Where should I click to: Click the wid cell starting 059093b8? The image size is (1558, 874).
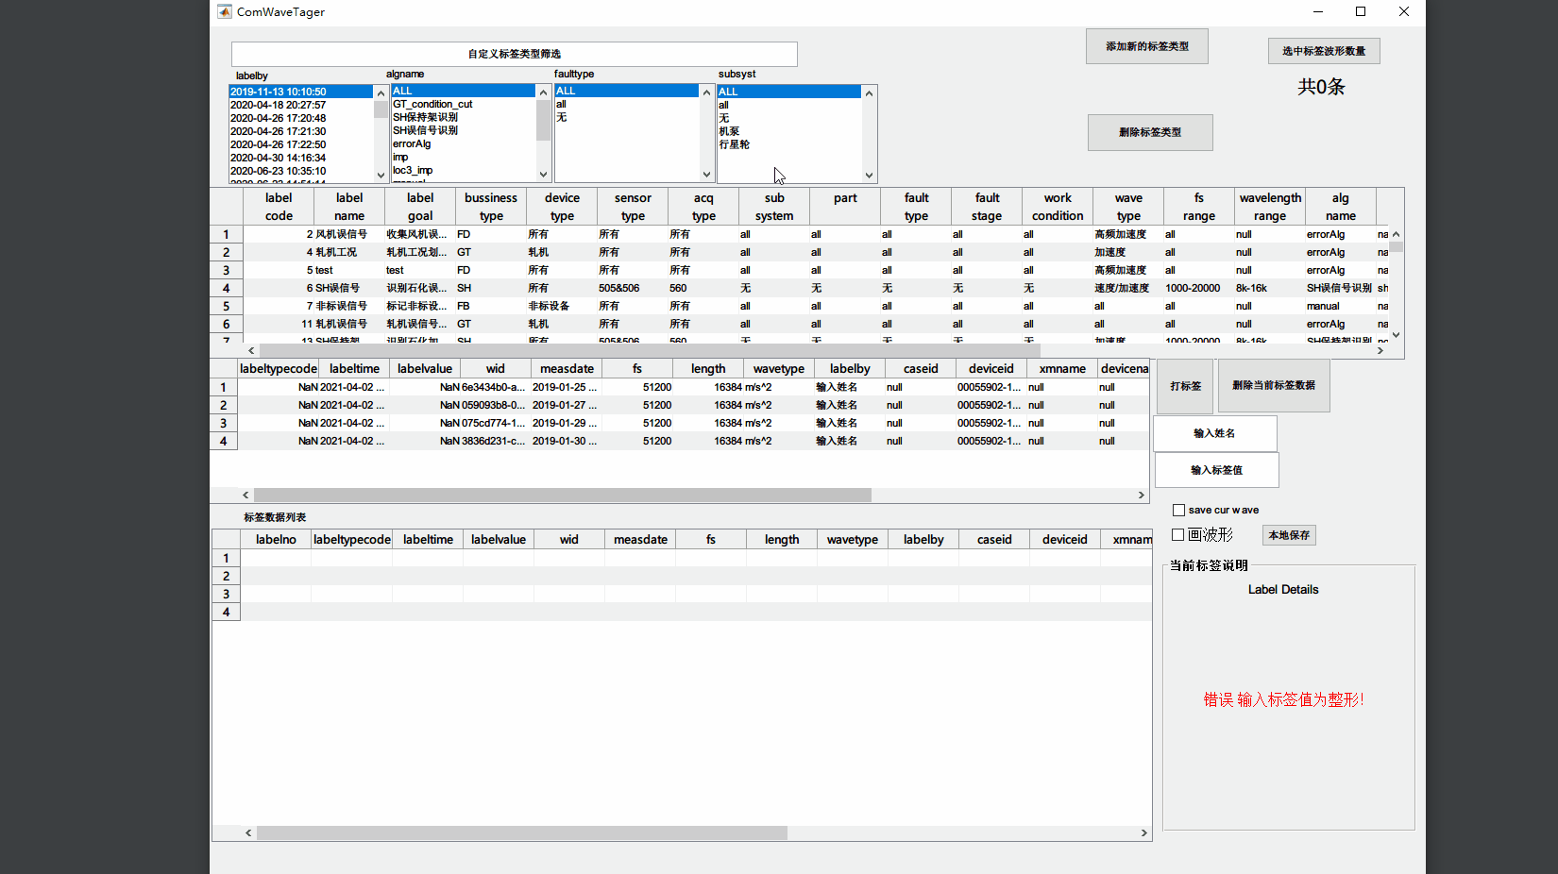[496, 405]
